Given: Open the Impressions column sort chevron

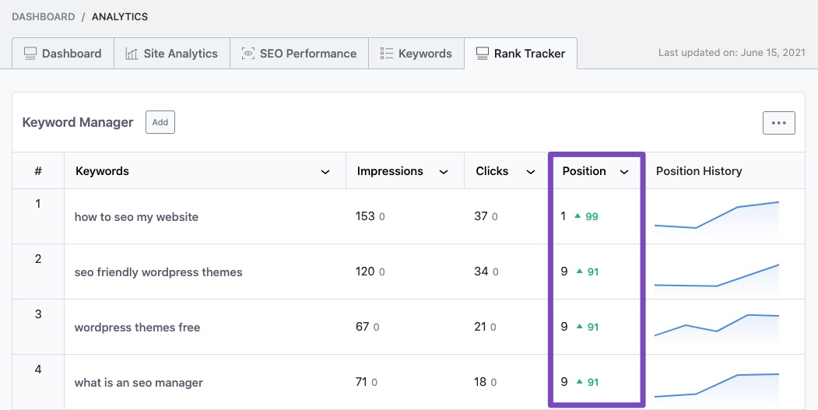Looking at the screenshot, I should click(444, 172).
